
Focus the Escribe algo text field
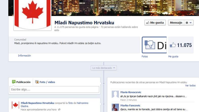54,89
